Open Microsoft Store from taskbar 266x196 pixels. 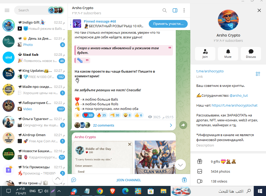coord(151,191)
